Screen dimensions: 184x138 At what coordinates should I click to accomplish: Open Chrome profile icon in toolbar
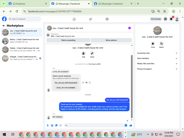[x=173, y=11]
